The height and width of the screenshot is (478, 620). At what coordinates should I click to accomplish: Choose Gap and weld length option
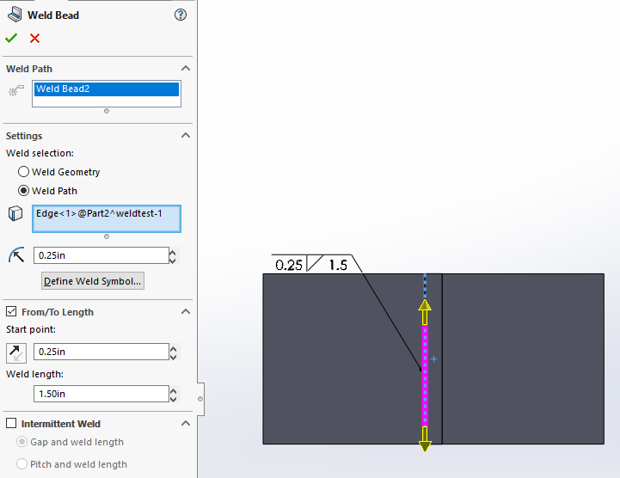pos(21,442)
